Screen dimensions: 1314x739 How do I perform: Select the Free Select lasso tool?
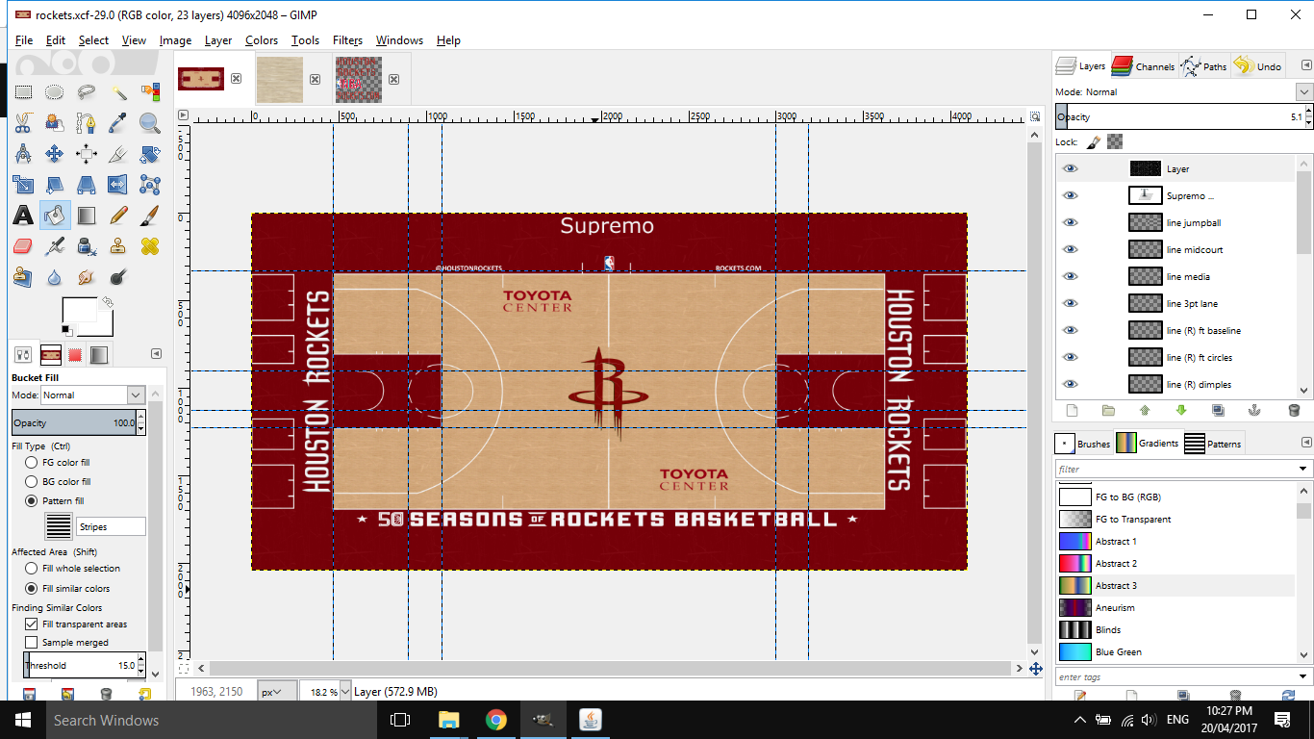87,92
